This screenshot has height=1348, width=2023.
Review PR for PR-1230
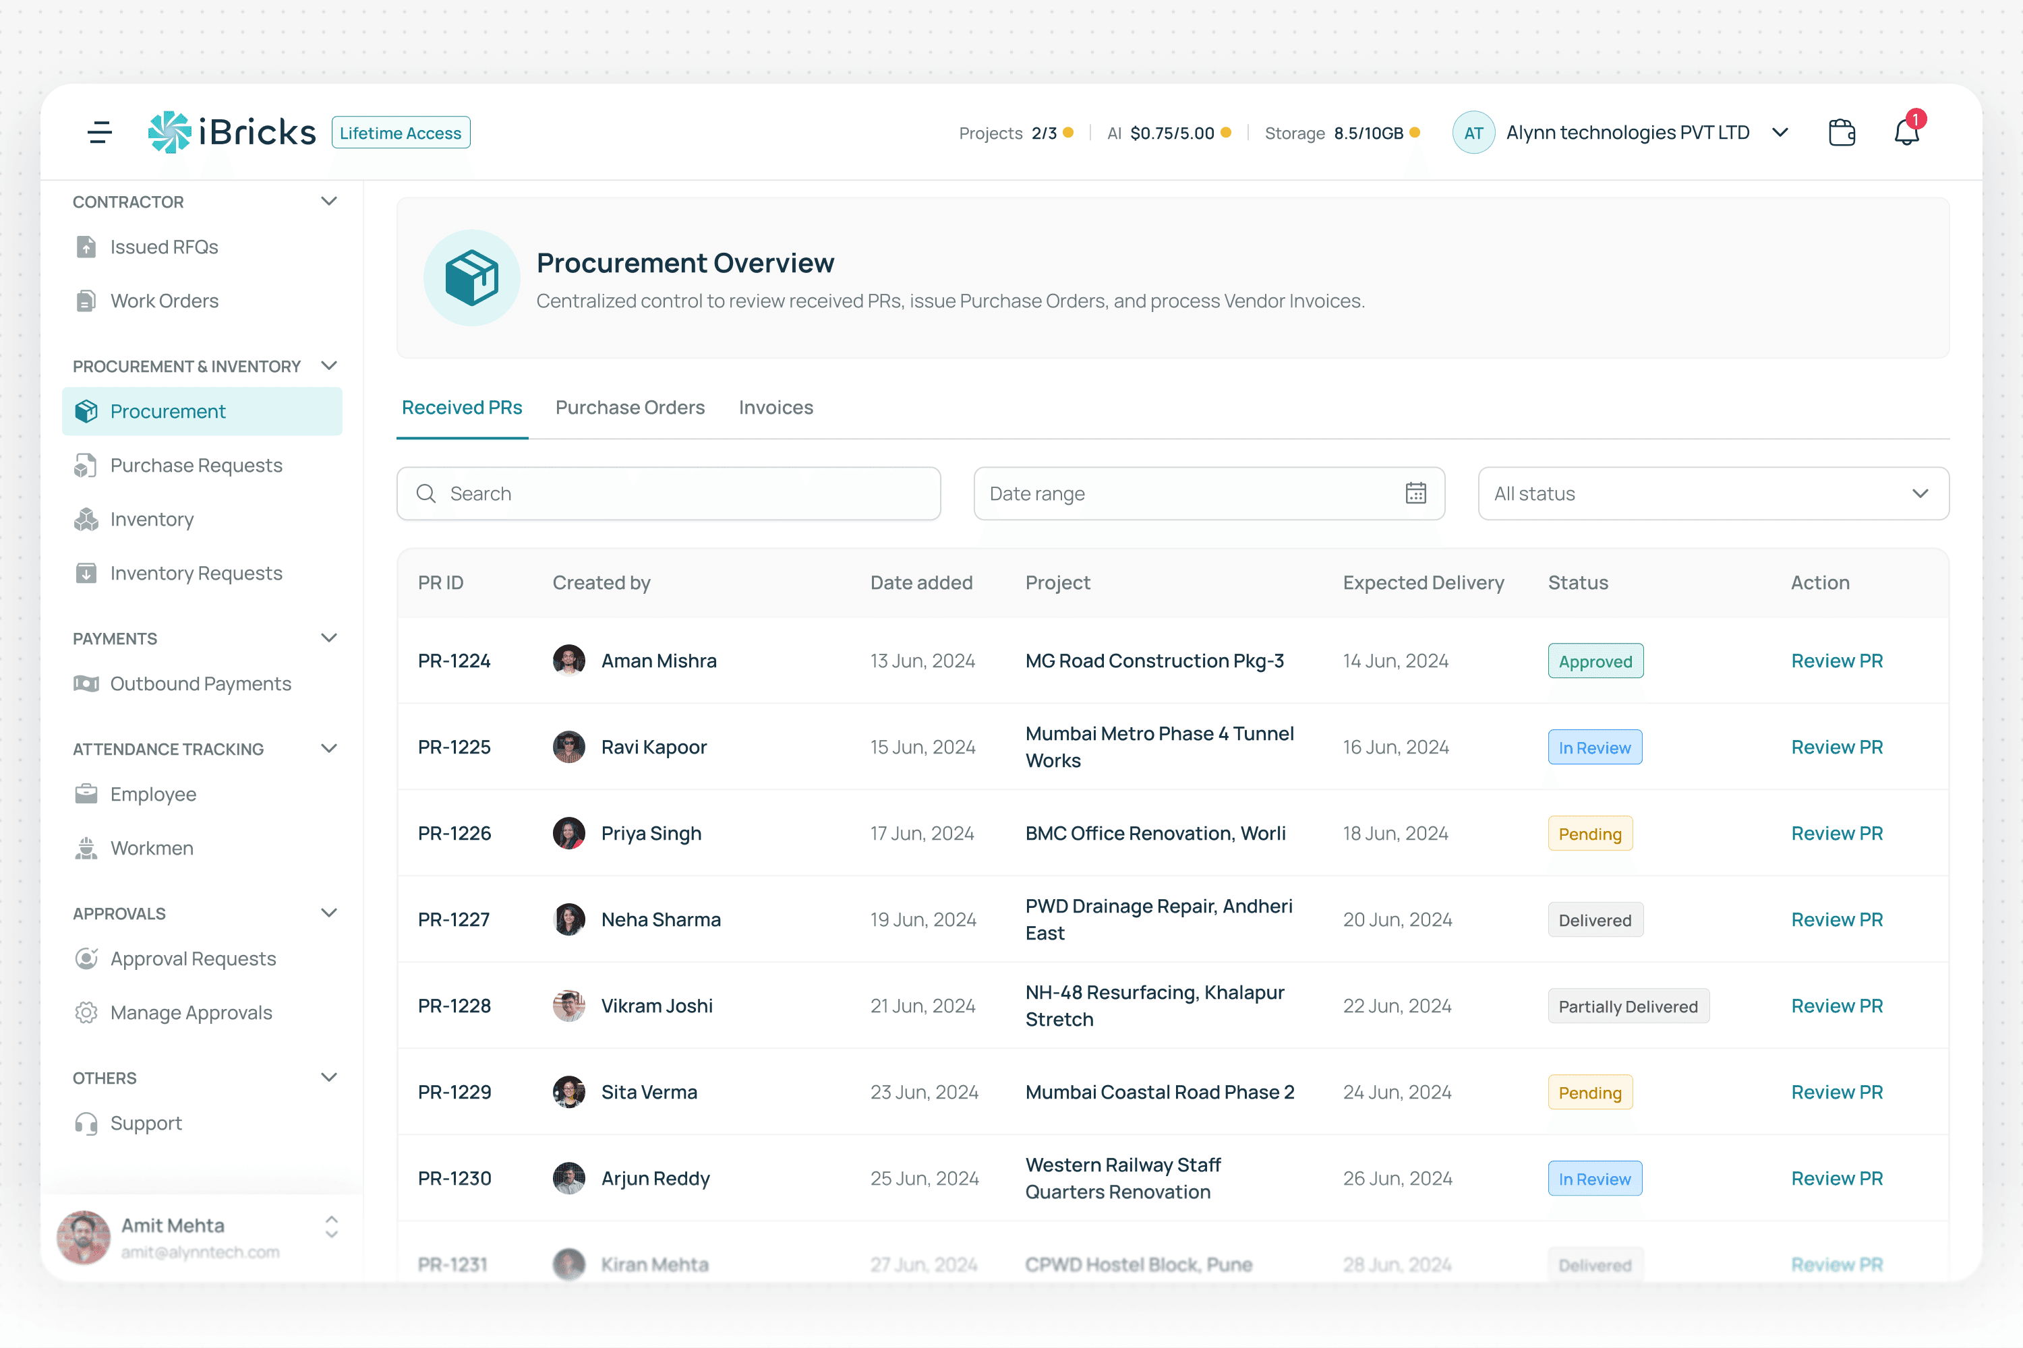click(x=1837, y=1177)
